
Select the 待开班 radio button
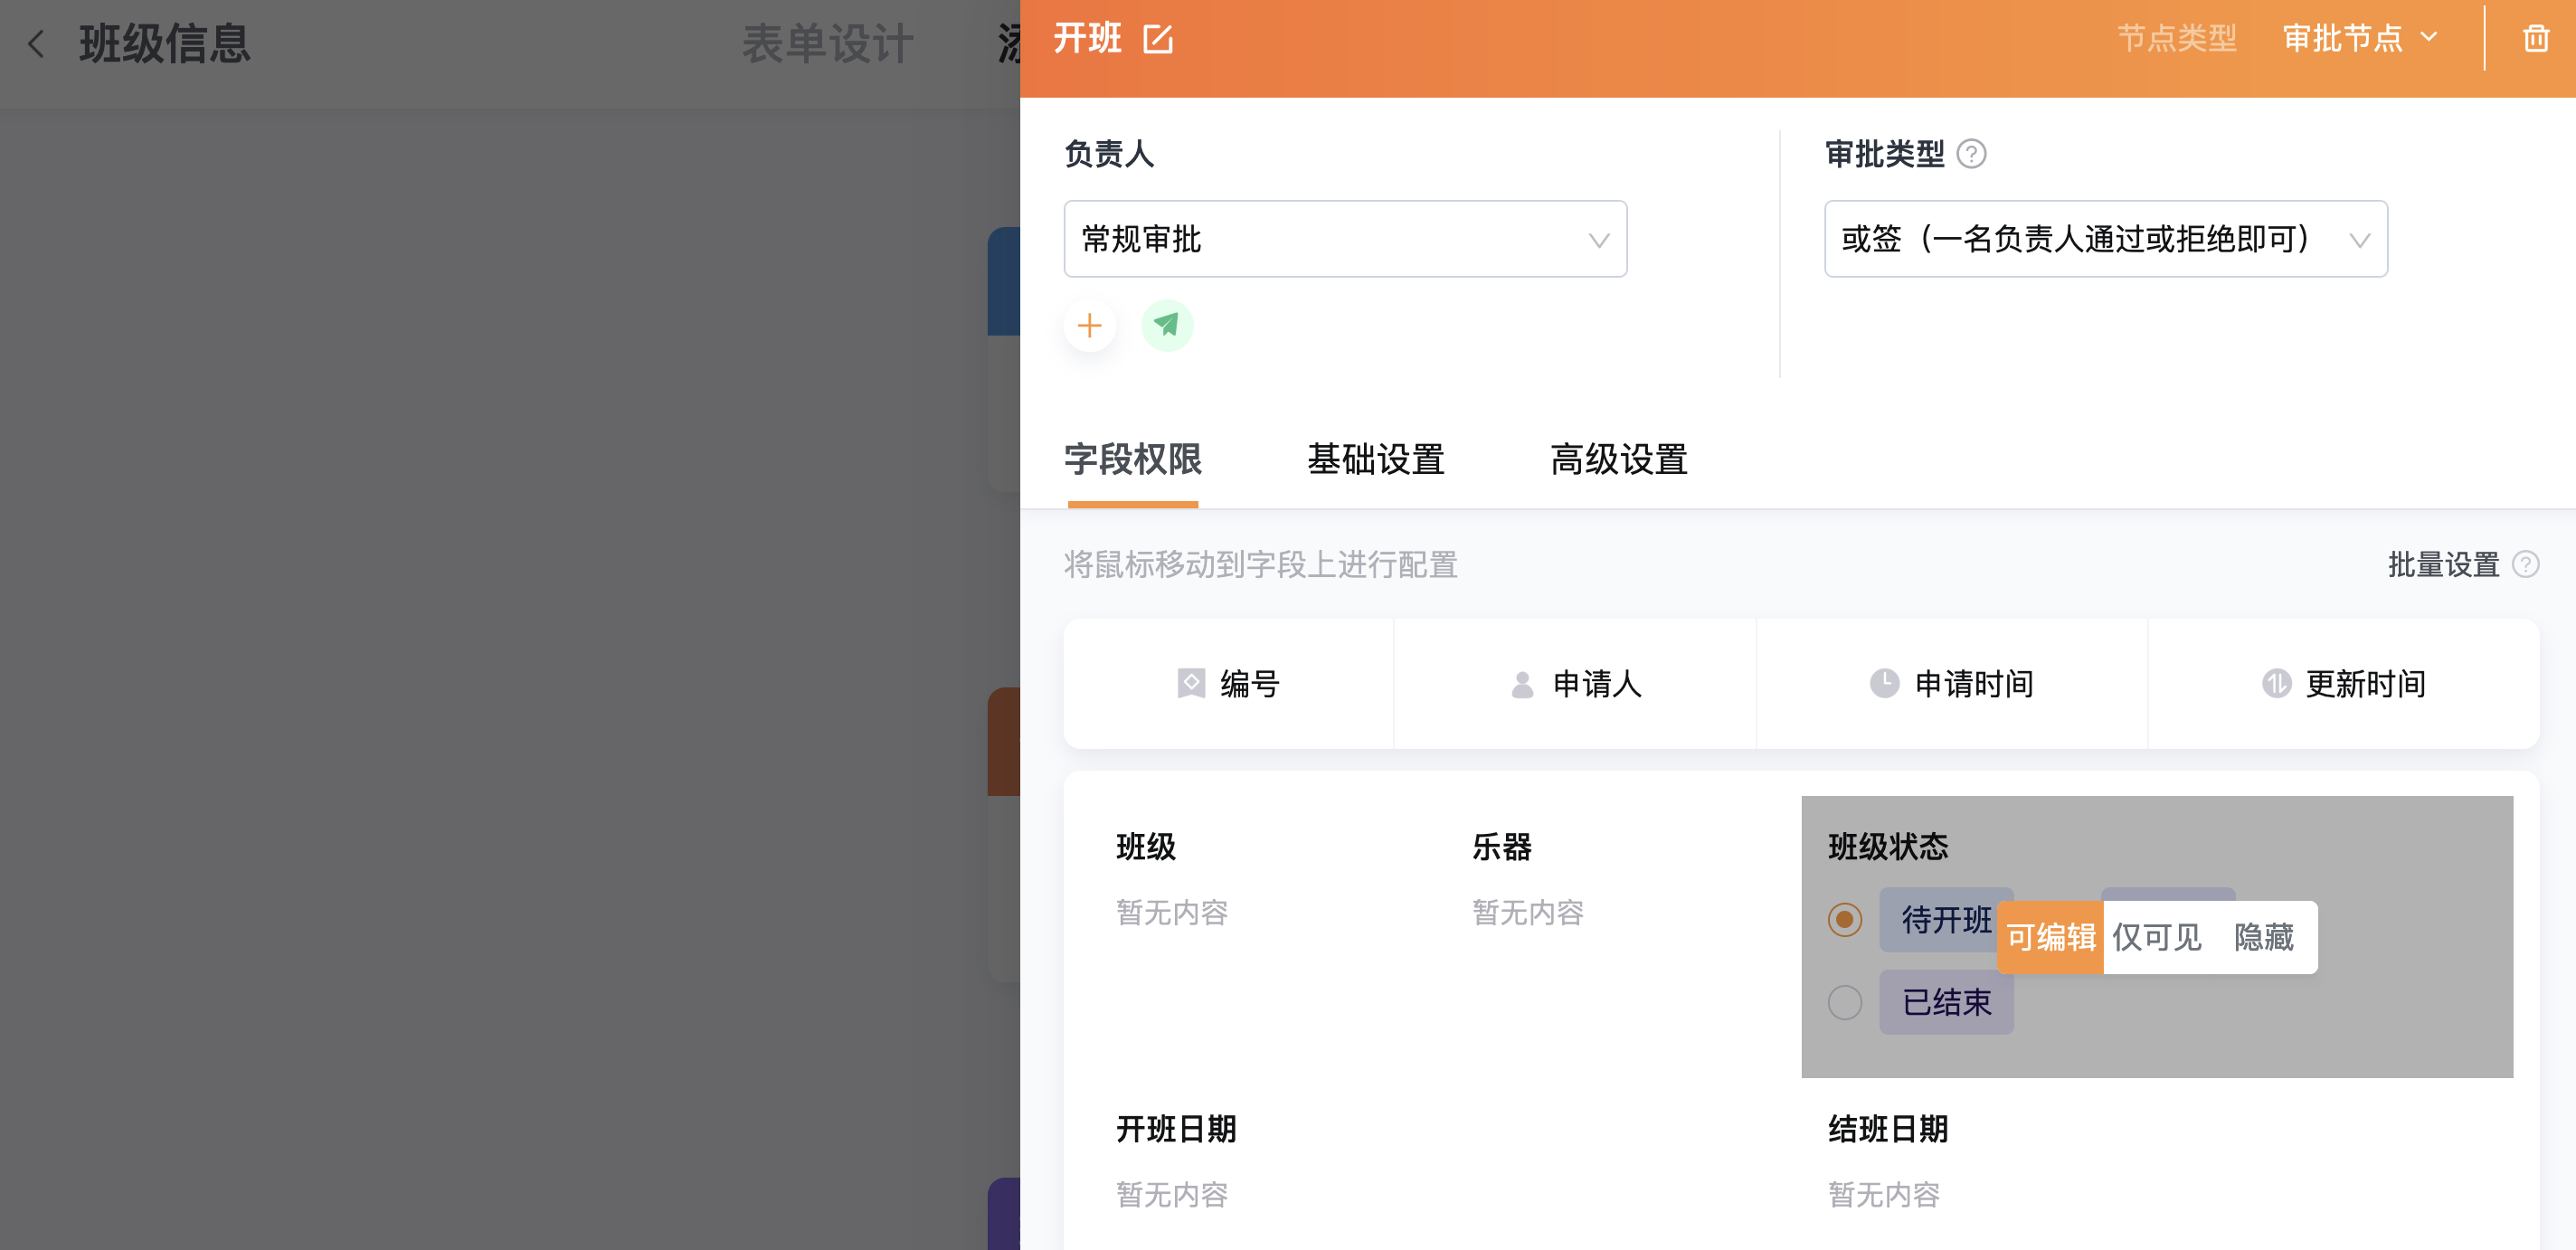[x=1845, y=920]
